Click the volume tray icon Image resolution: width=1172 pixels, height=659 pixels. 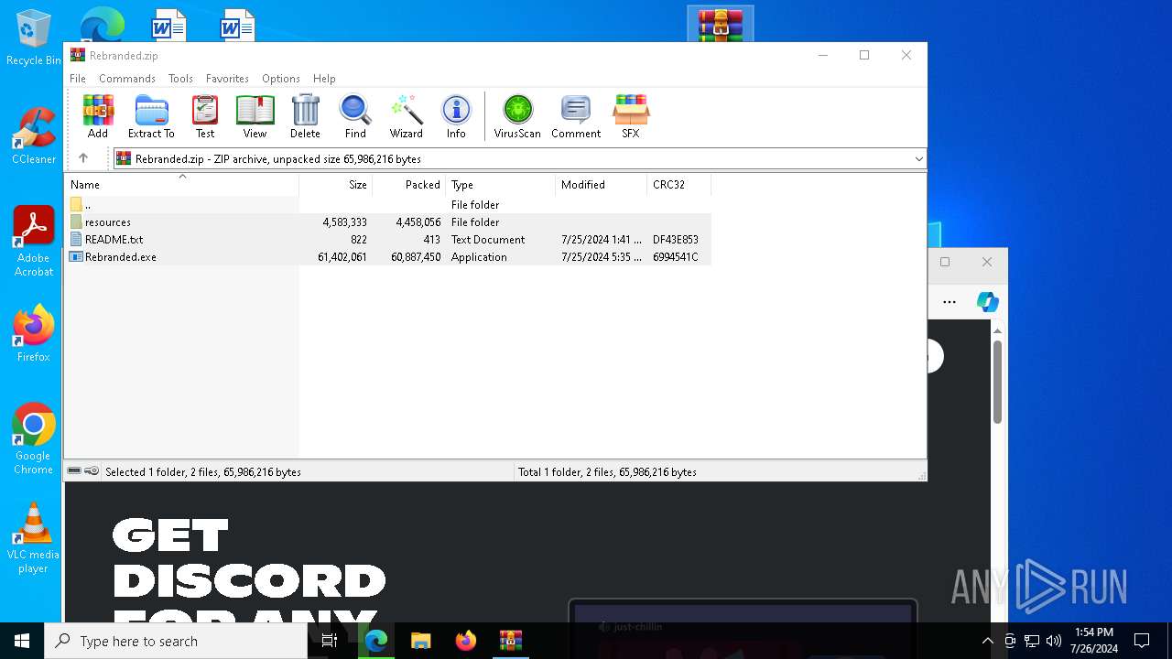[1054, 641]
